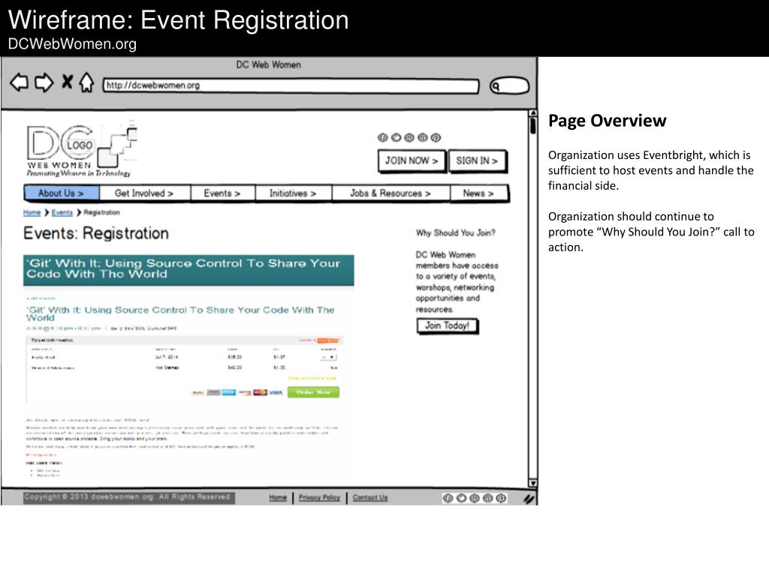The image size is (769, 576).
Task: Open footer LinkedIn icon
Action: pos(487,498)
